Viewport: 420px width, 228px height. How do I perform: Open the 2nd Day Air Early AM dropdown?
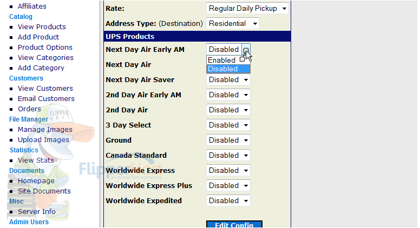point(228,95)
